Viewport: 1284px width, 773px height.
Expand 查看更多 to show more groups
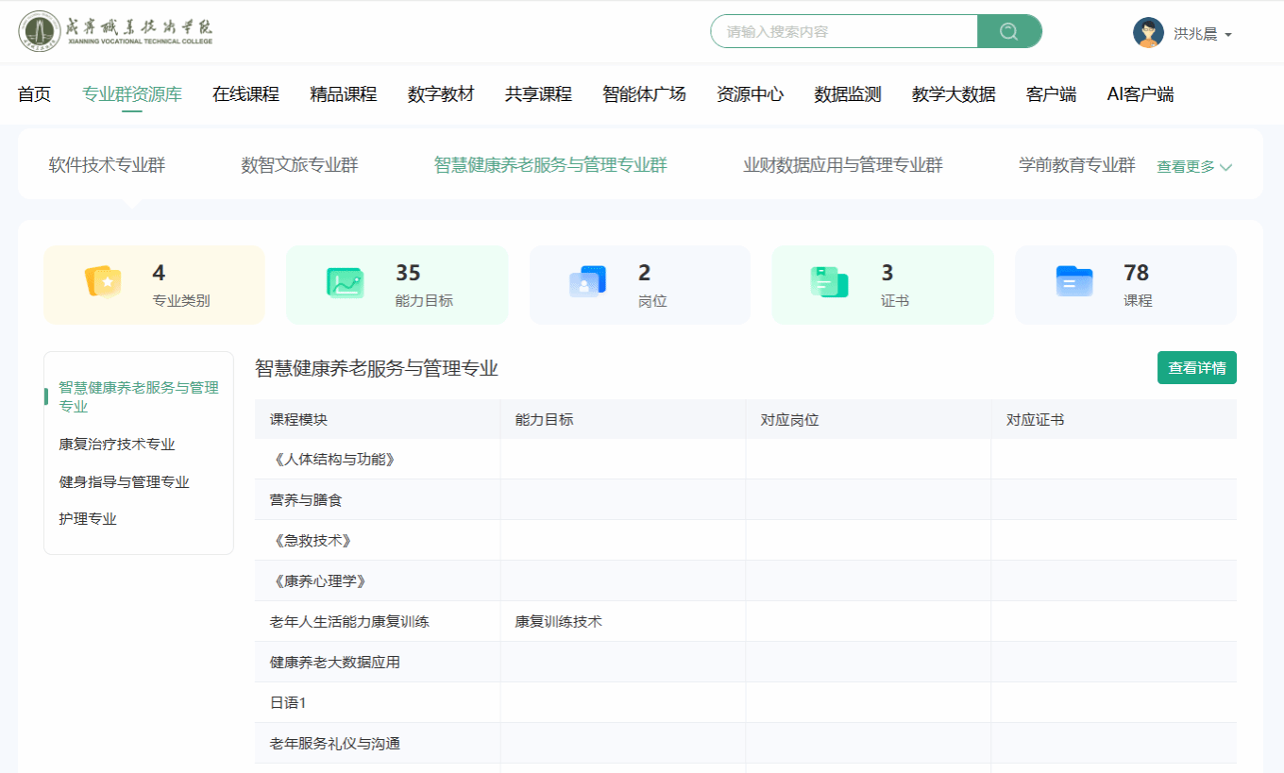coord(1194,167)
